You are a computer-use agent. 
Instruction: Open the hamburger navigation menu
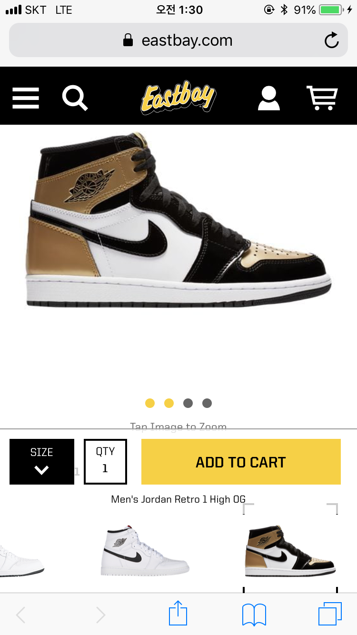pyautogui.click(x=26, y=98)
